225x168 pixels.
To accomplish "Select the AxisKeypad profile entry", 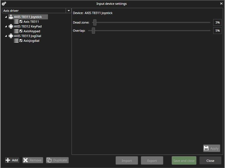I will pos(32,31).
